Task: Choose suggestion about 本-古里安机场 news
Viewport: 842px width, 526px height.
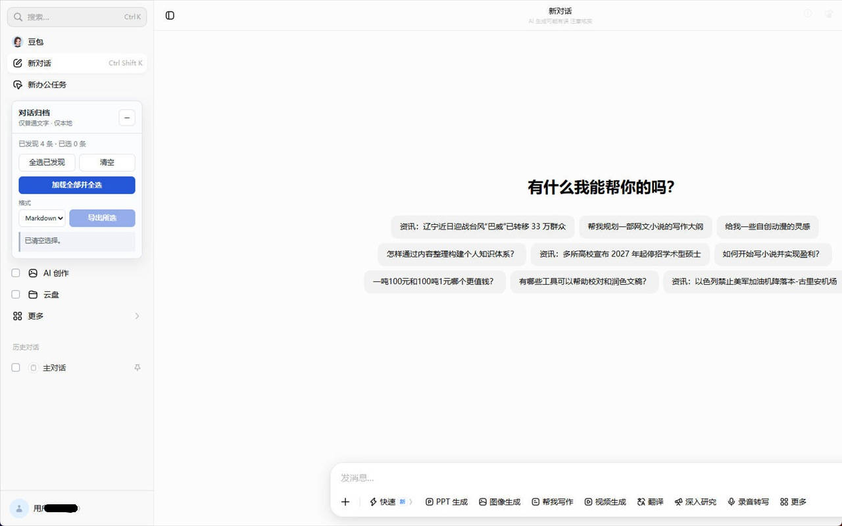Action: click(753, 282)
